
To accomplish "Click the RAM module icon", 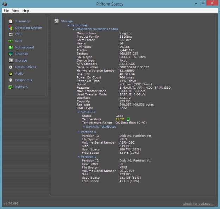I will tap(11, 41).
